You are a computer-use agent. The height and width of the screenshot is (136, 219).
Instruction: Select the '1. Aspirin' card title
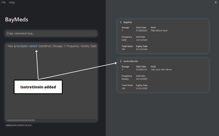(126, 22)
